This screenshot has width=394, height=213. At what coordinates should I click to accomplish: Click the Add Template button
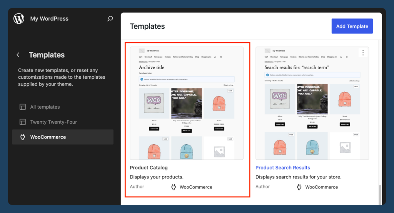pyautogui.click(x=352, y=26)
